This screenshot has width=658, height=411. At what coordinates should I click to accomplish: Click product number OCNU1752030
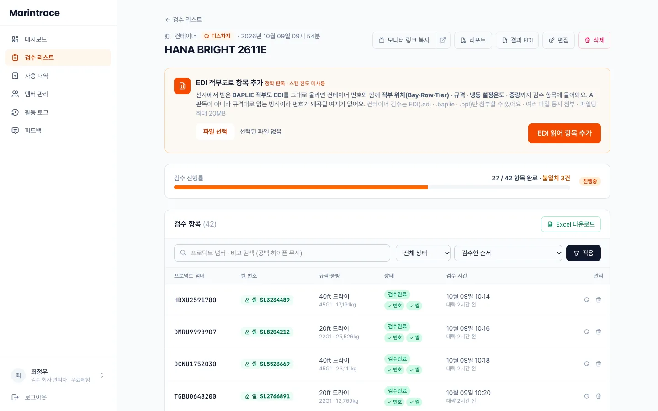click(x=195, y=364)
